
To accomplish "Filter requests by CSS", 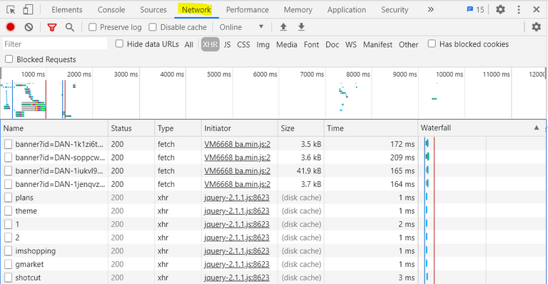I will pos(243,44).
